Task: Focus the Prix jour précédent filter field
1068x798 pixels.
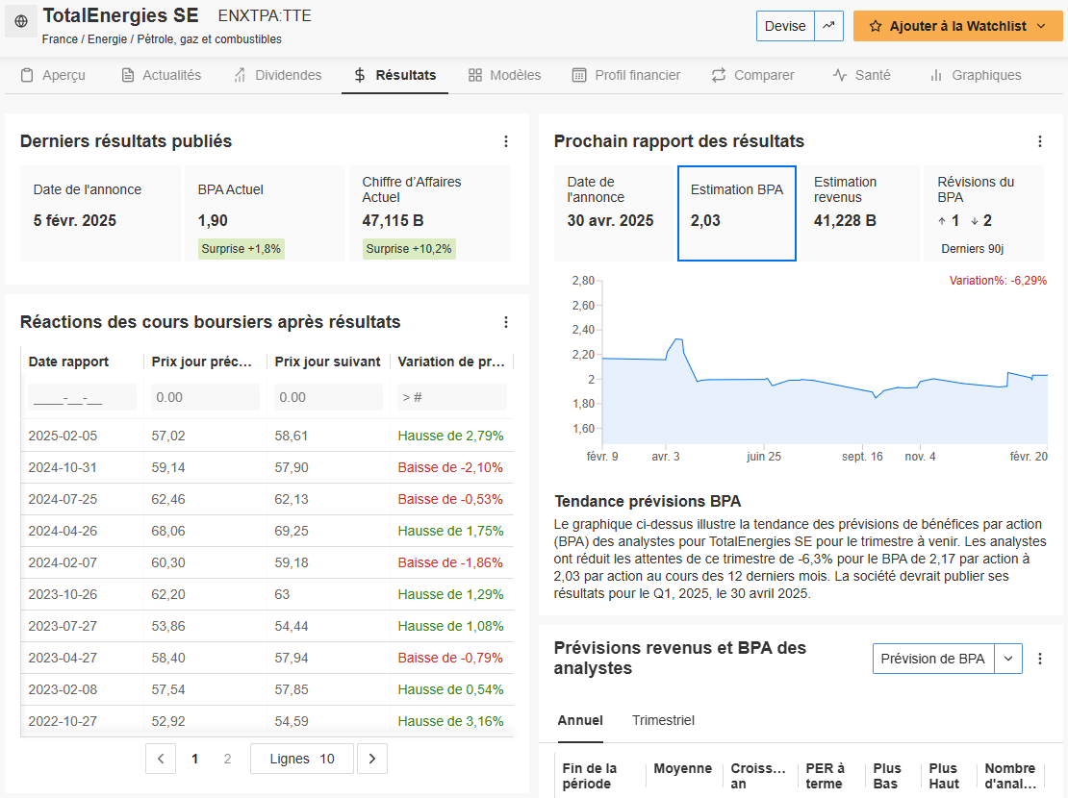Action: click(205, 397)
